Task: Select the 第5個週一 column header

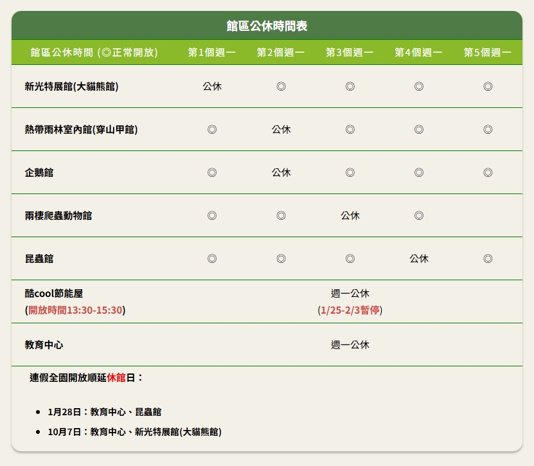Action: click(x=487, y=53)
